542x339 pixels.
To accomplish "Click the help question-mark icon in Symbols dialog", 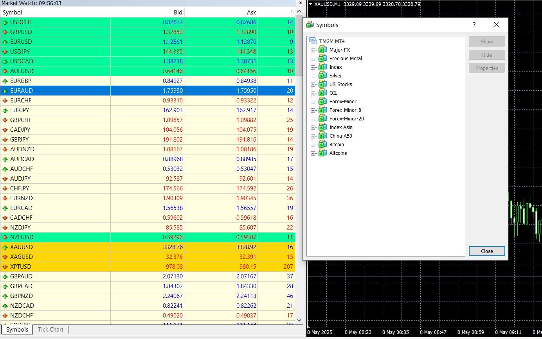I will pos(474,24).
